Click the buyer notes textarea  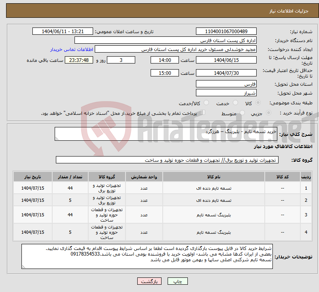coord(147,256)
